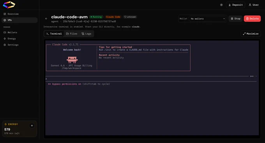Select VMs in the sidebar
The height and width of the screenshot is (143, 265).
19,20
